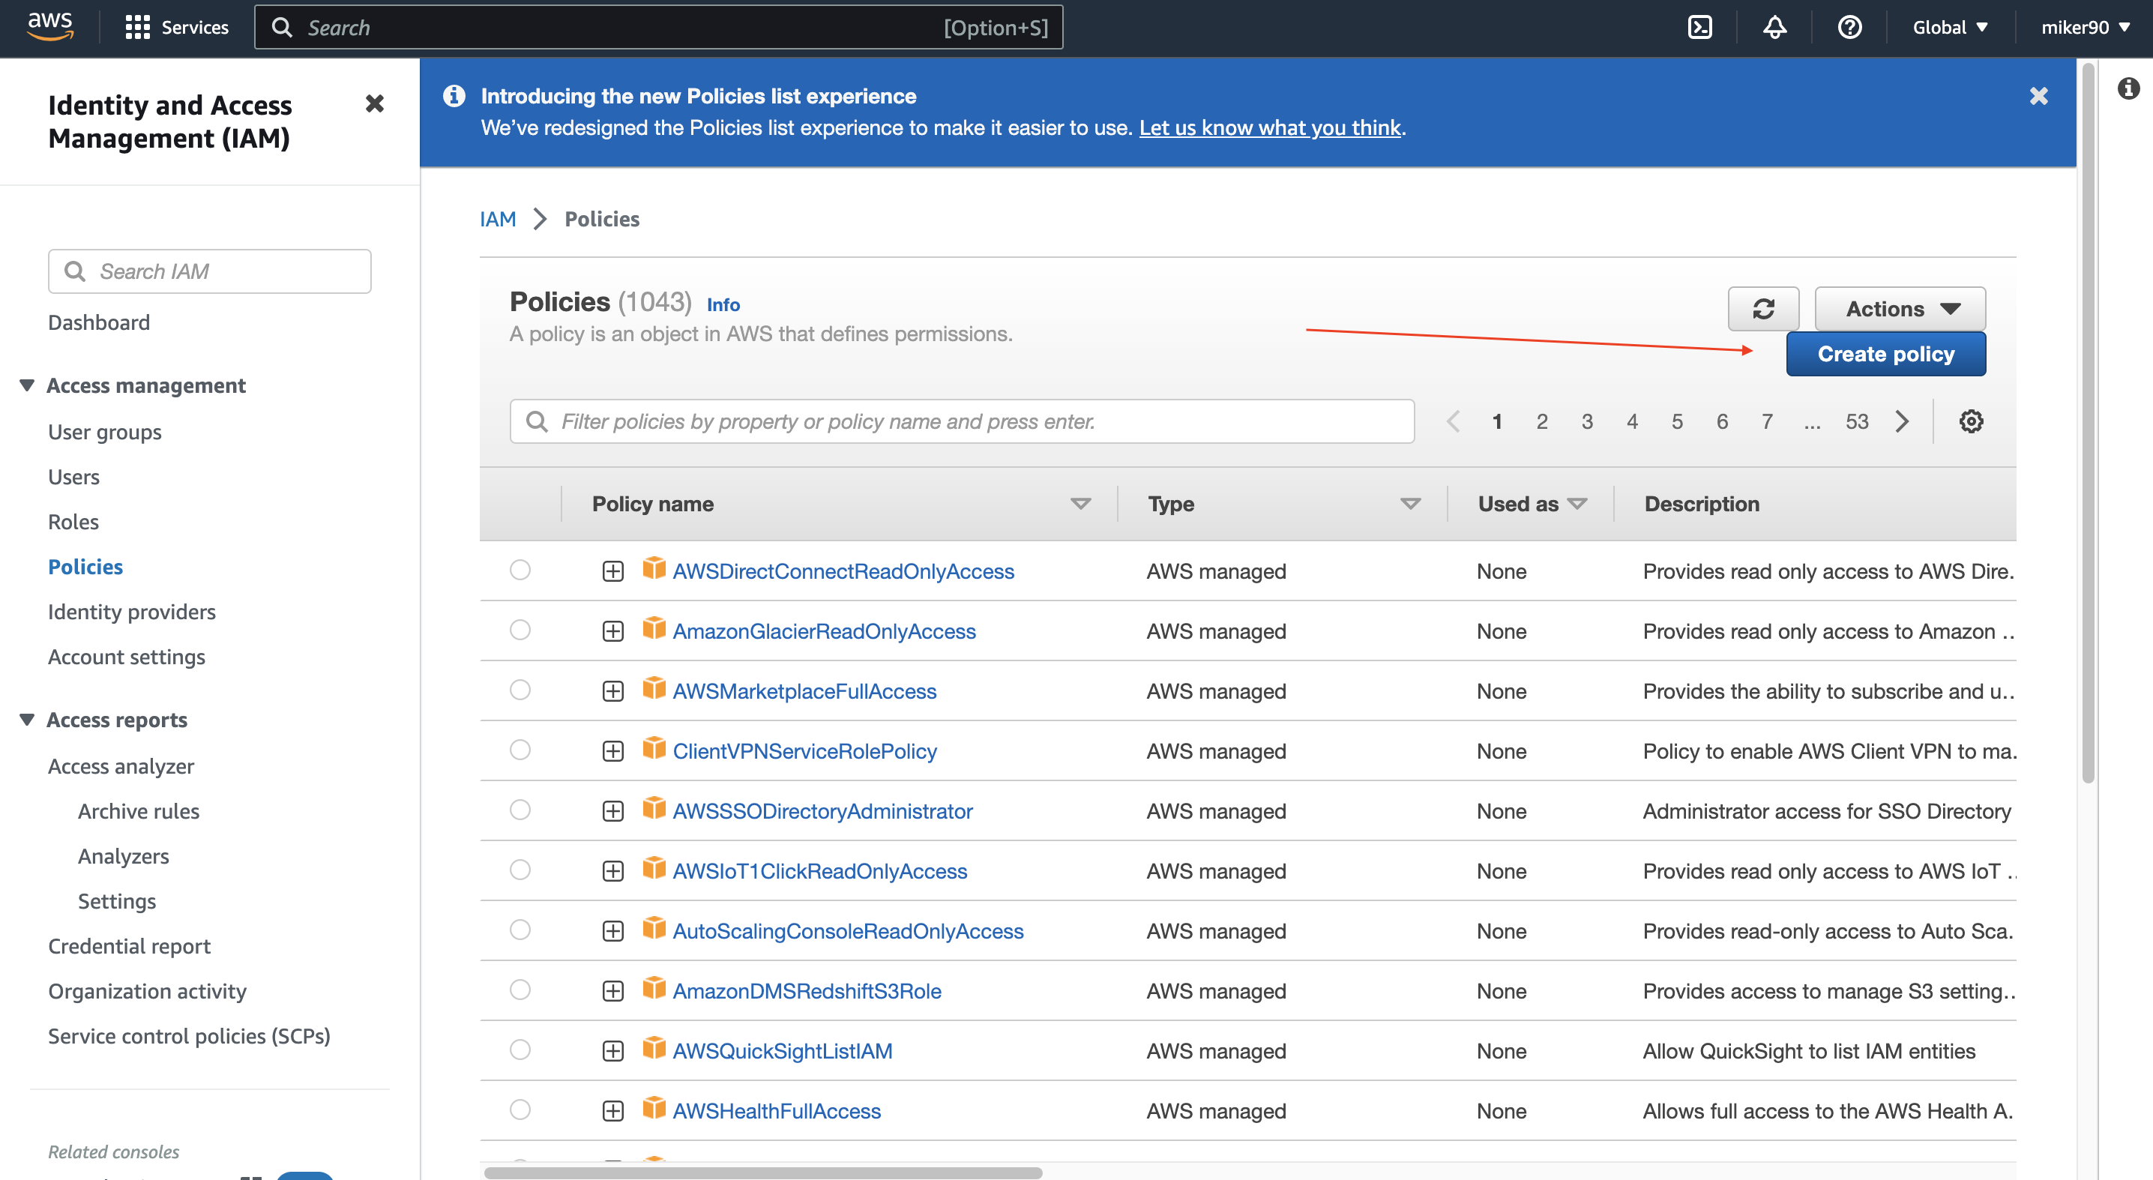
Task: Open User groups in the sidebar
Action: click(x=104, y=432)
